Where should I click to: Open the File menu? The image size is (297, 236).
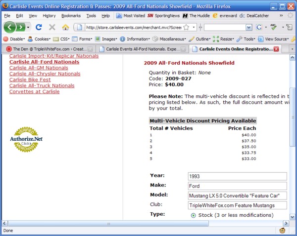click(7, 16)
